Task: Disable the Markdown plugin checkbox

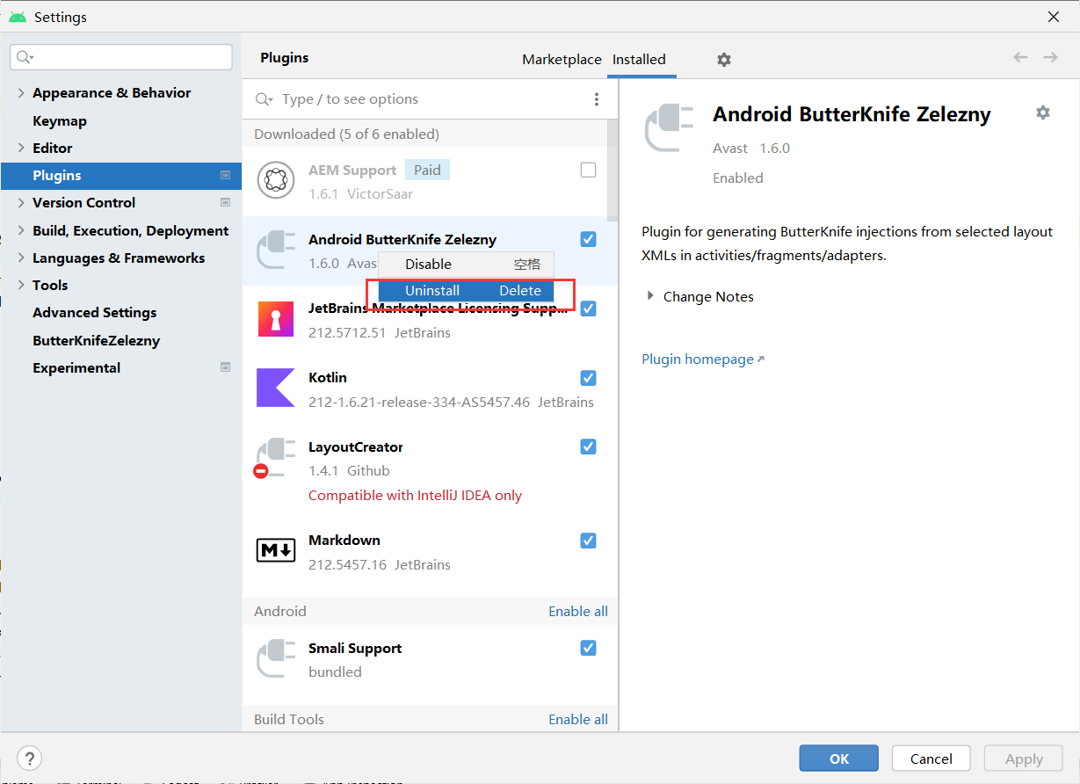Action: click(x=588, y=541)
